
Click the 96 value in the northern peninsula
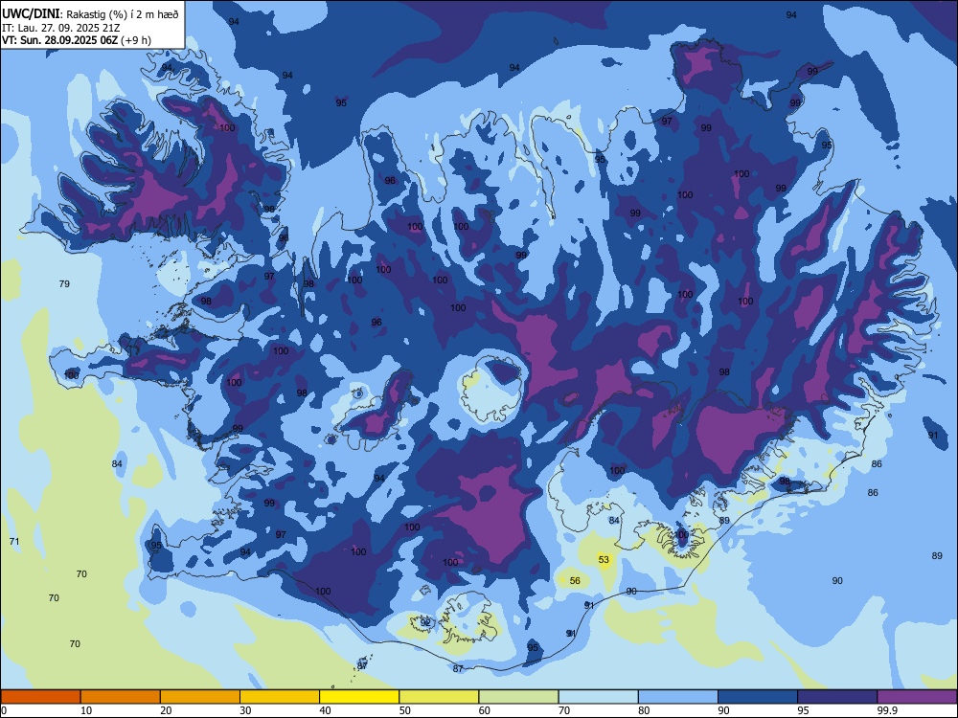coord(390,181)
